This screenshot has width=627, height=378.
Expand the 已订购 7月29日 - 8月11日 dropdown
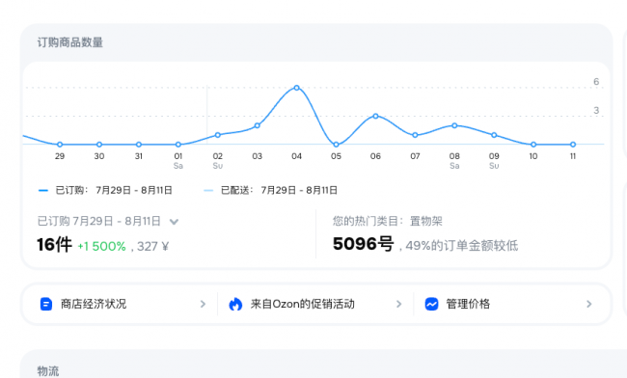174,222
